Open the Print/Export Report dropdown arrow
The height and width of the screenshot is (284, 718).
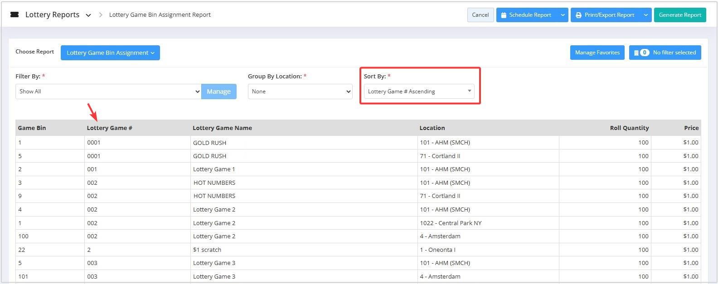tap(646, 15)
